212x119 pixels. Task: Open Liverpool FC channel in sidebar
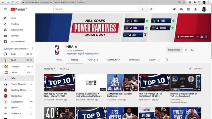[x=17, y=102]
